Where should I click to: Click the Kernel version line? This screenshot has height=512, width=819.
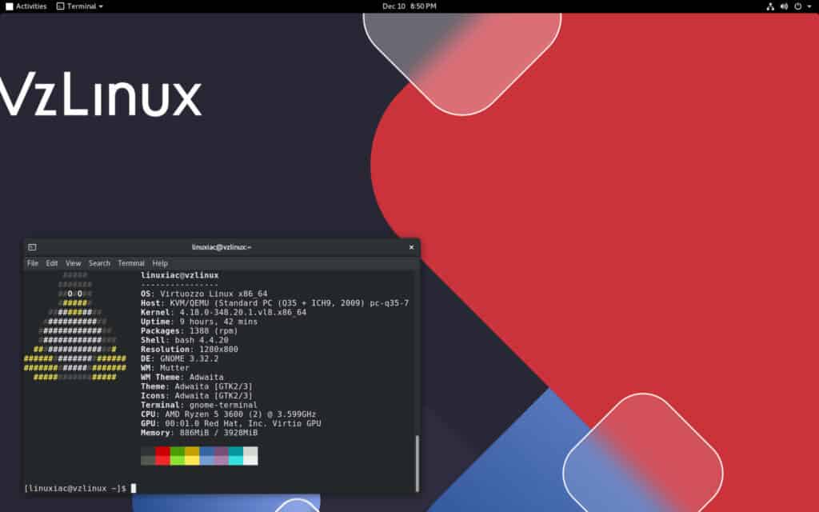coord(224,313)
